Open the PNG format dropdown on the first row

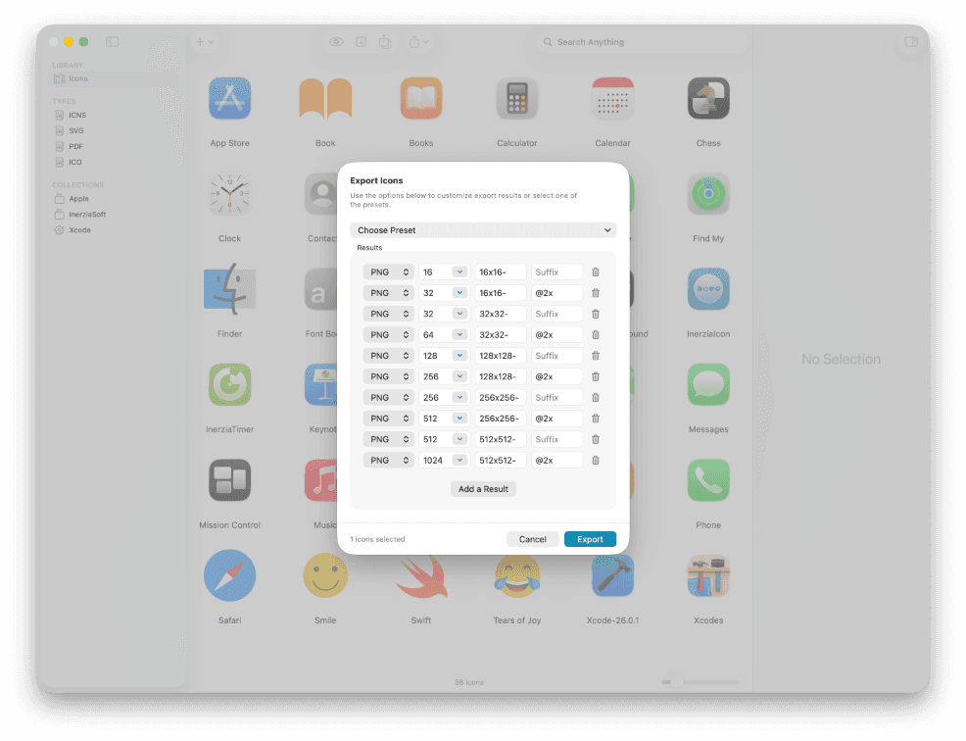[389, 272]
